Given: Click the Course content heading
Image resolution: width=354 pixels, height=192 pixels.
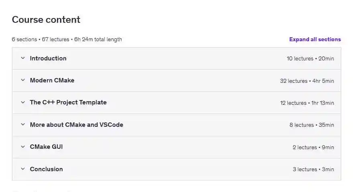Looking at the screenshot, I should pos(46,20).
